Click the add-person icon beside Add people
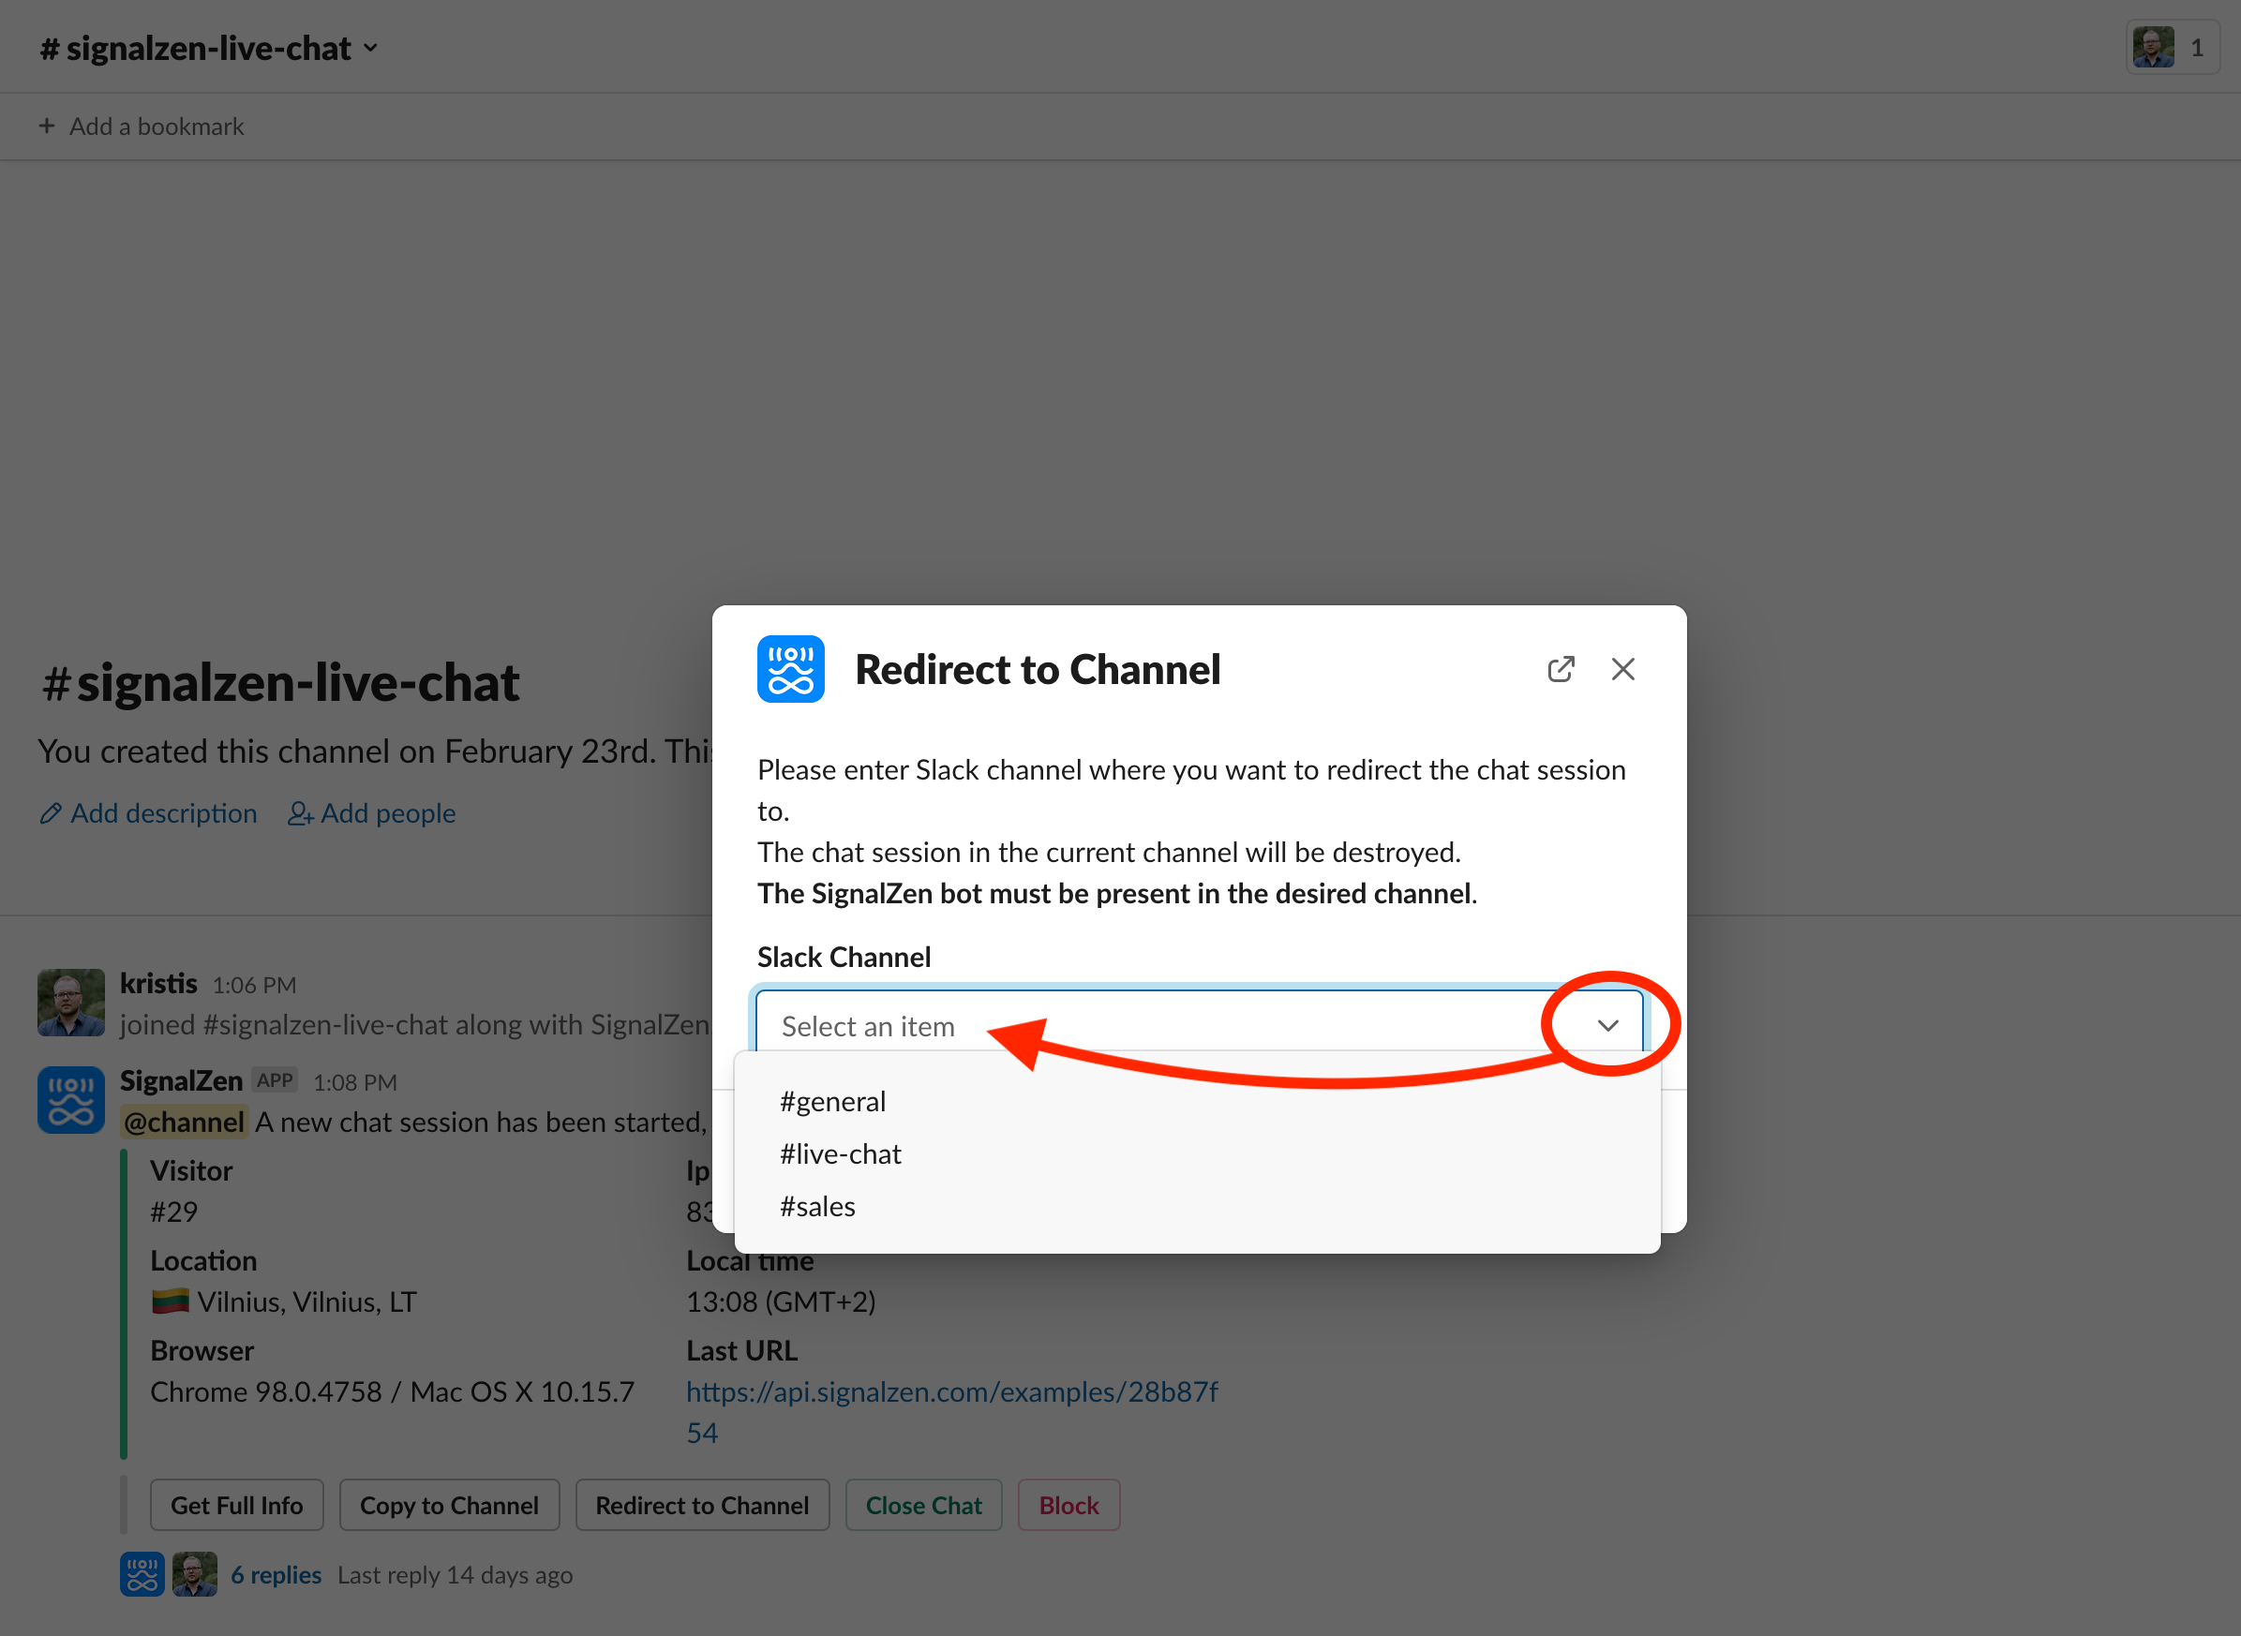Viewport: 2241px width, 1636px height. [x=299, y=813]
